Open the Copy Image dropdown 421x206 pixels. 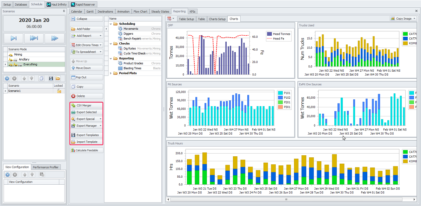tap(414, 19)
